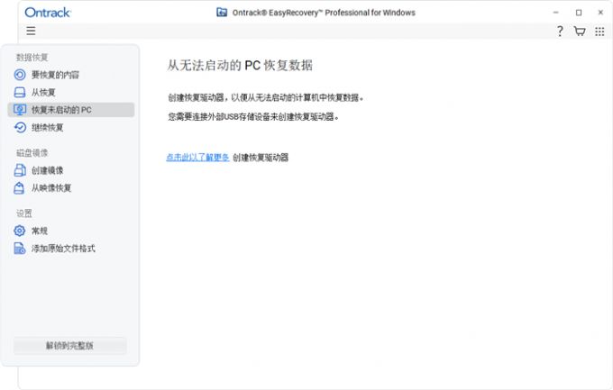Maximize the EasyRecovery window
613x390 pixels.
point(579,13)
